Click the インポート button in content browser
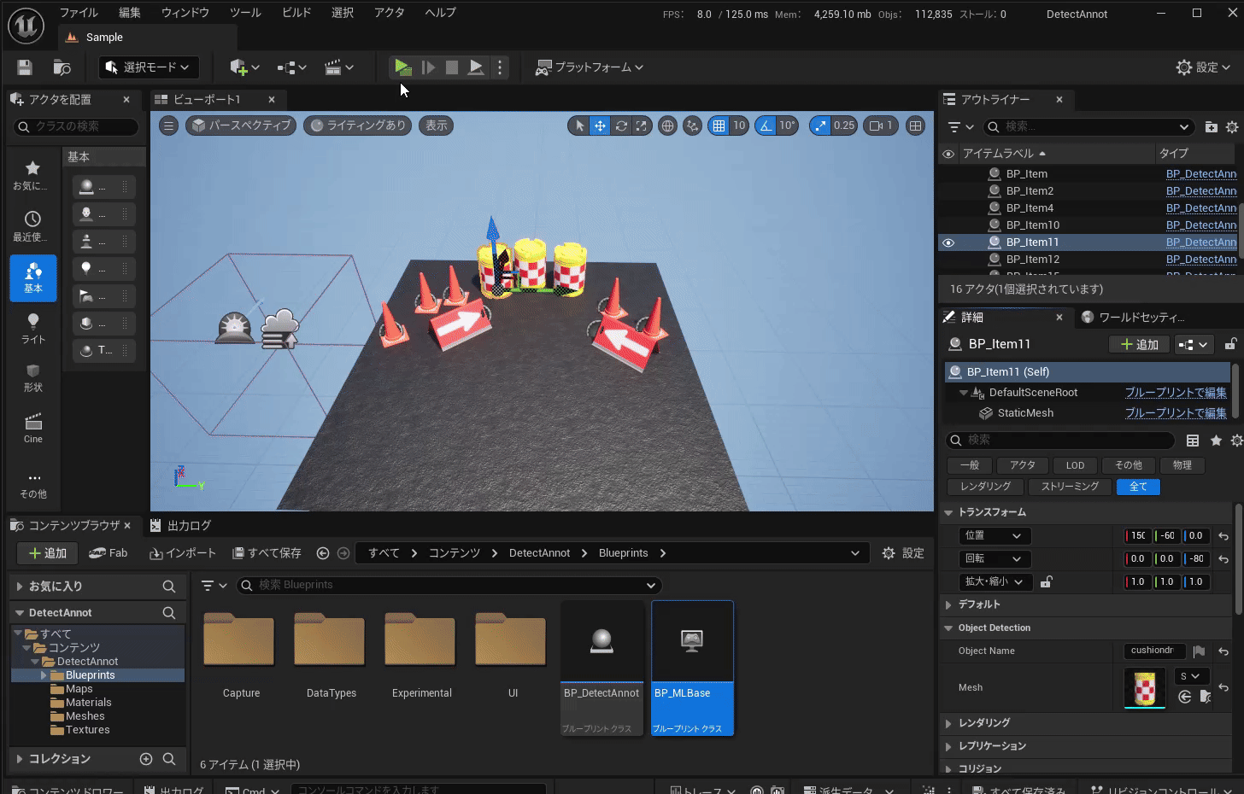This screenshot has height=794, width=1244. 183,553
